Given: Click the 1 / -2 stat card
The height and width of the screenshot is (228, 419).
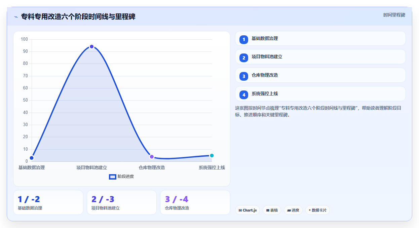Looking at the screenshot, I should coord(48,202).
